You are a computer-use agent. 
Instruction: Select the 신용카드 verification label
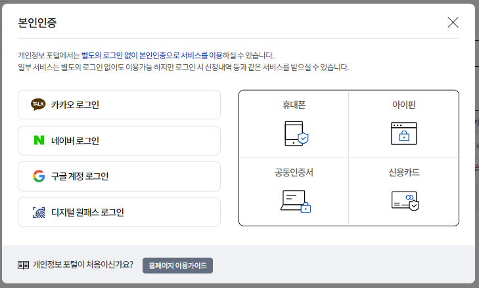pos(404,173)
